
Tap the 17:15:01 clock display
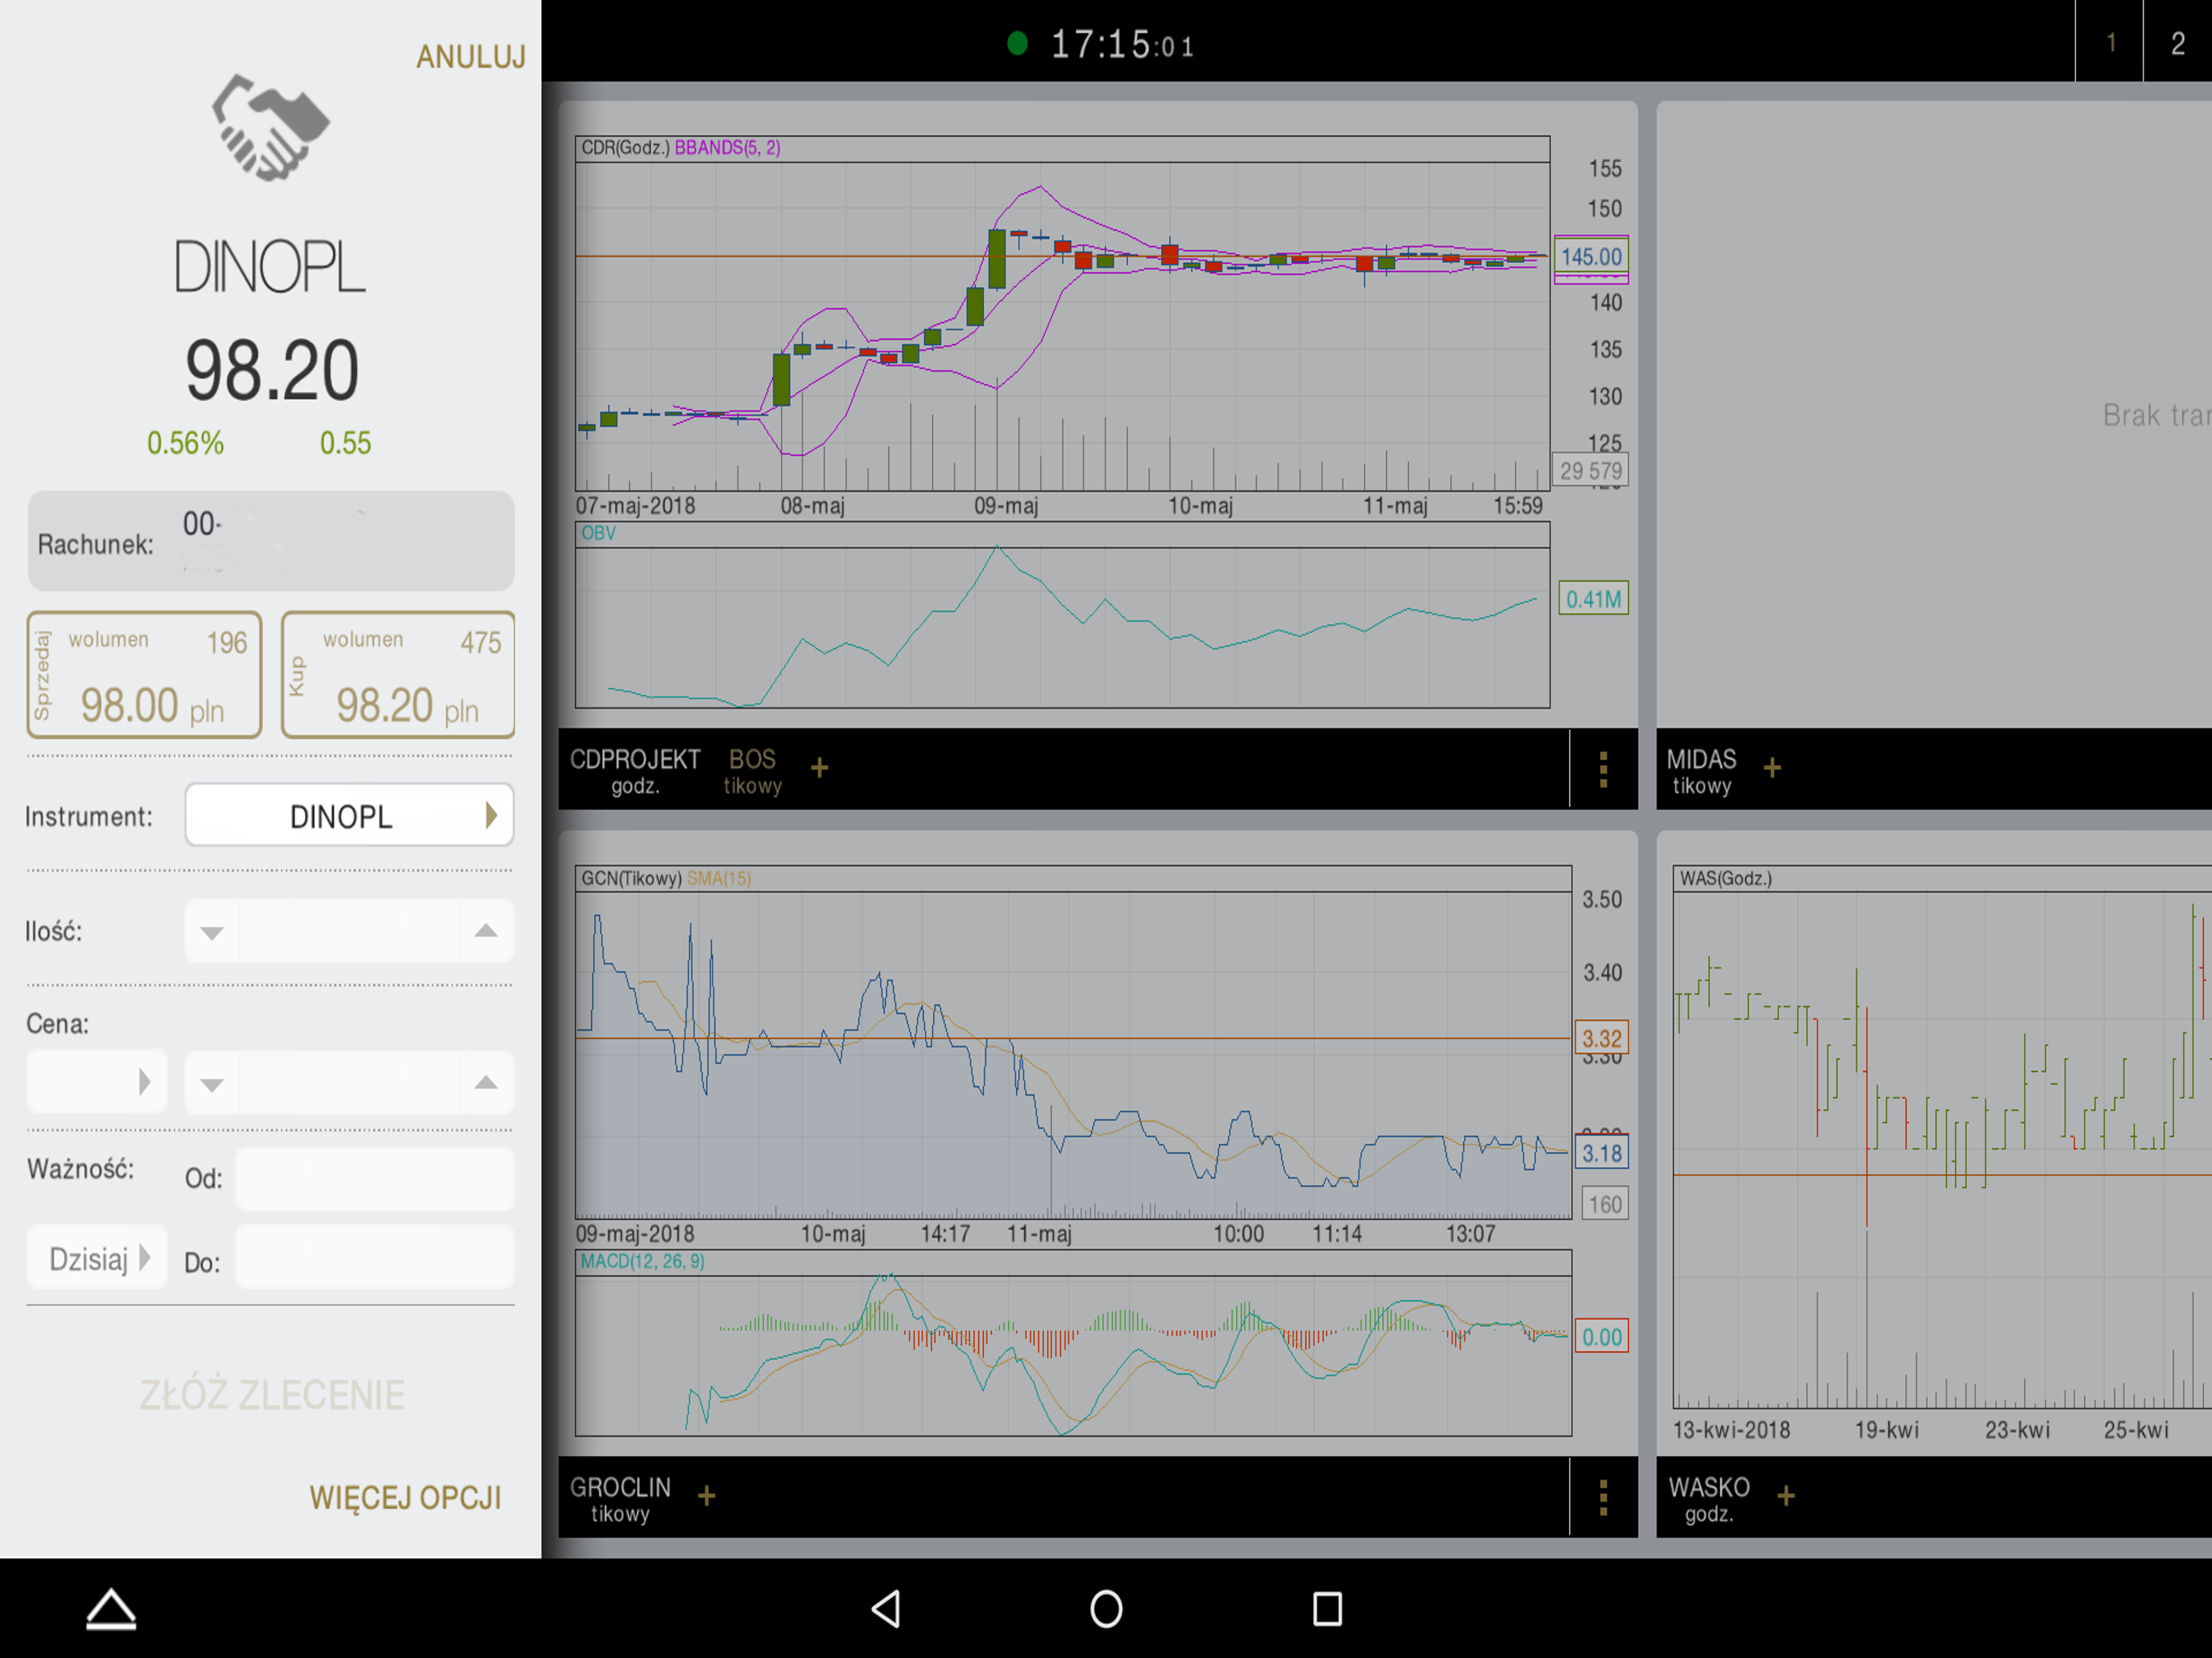coord(1121,44)
